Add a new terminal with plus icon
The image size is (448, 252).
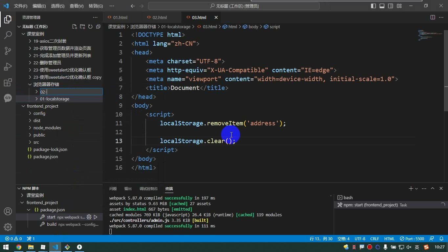(x=411, y=188)
